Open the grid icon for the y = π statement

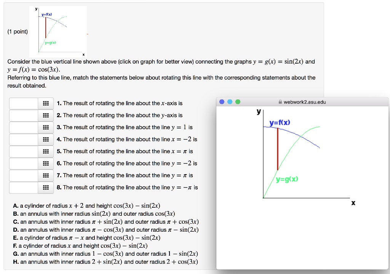(x=46, y=175)
